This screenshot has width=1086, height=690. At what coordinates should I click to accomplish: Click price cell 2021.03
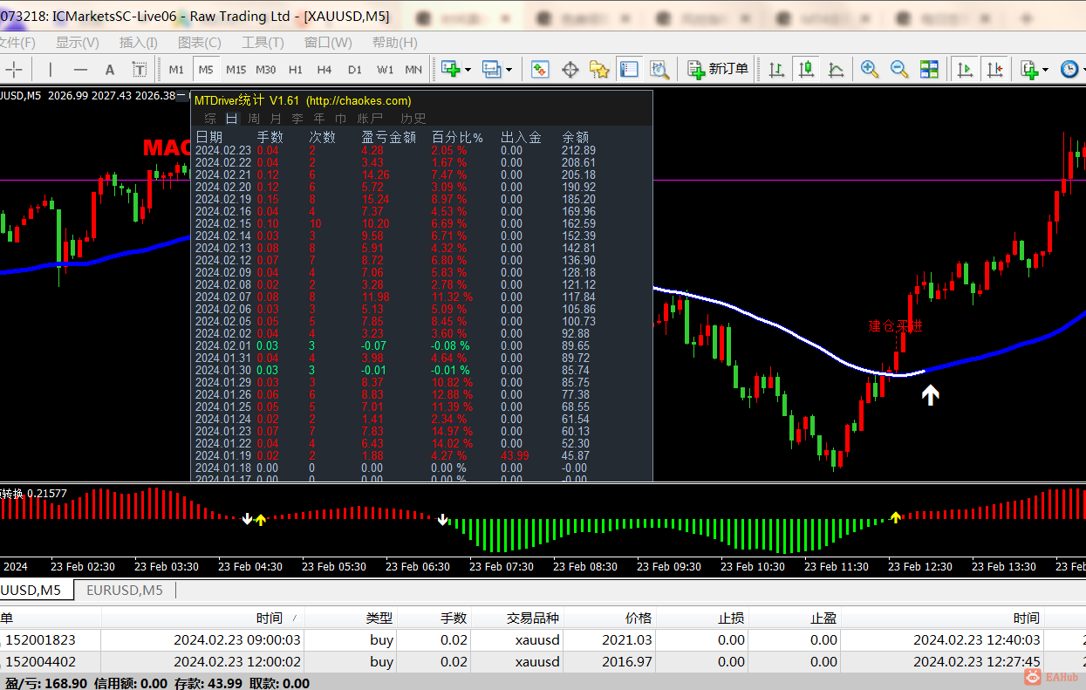[x=626, y=639]
